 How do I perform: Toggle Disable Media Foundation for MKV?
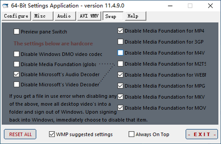(x=120, y=97)
